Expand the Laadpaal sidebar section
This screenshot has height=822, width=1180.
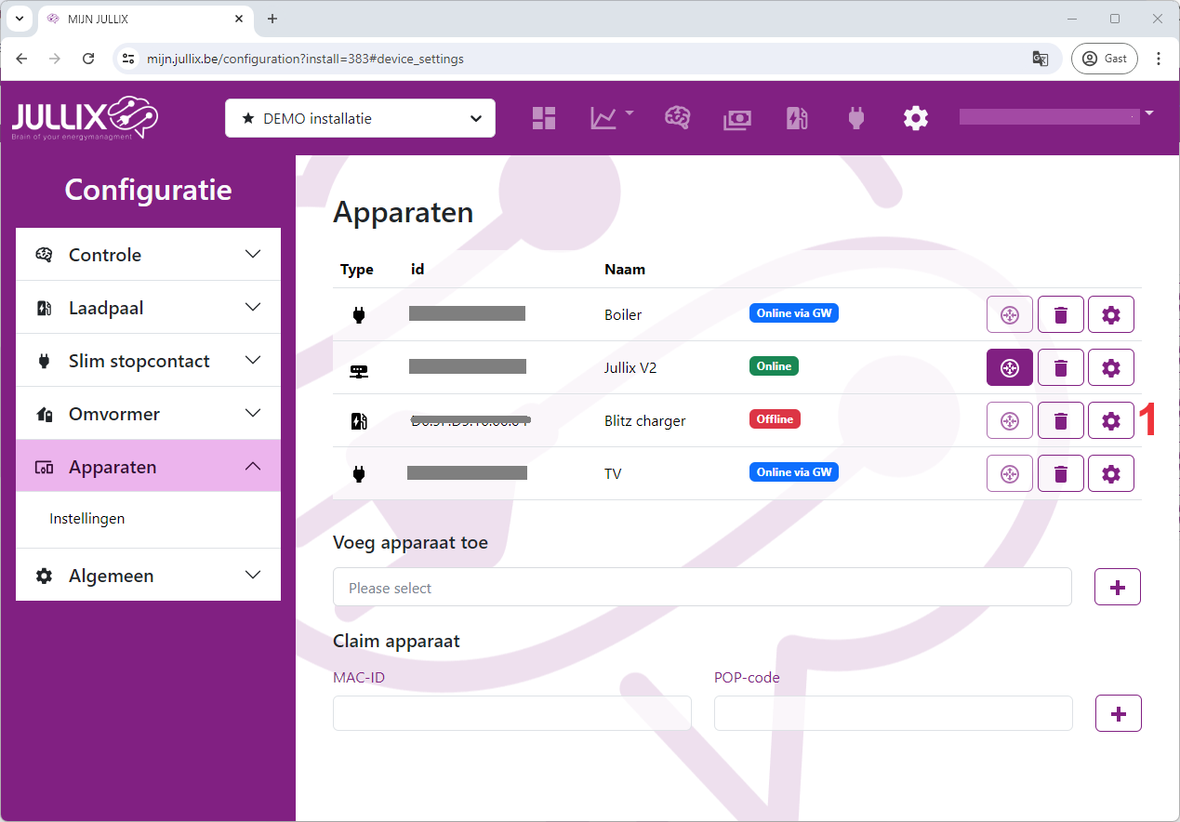tap(148, 308)
